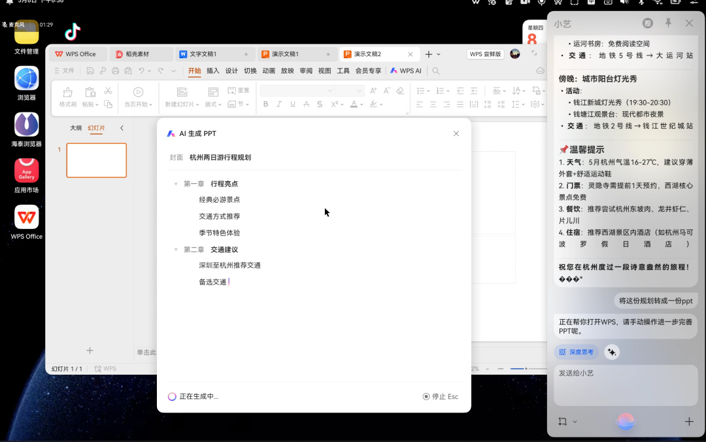Click the WPS AI button

tap(406, 71)
